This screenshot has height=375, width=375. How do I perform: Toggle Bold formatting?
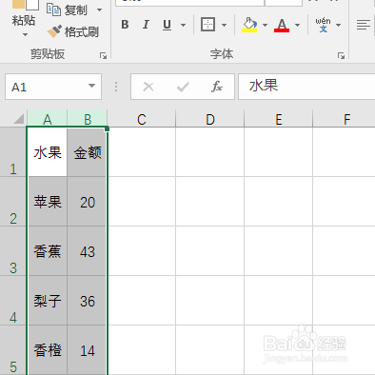[125, 25]
